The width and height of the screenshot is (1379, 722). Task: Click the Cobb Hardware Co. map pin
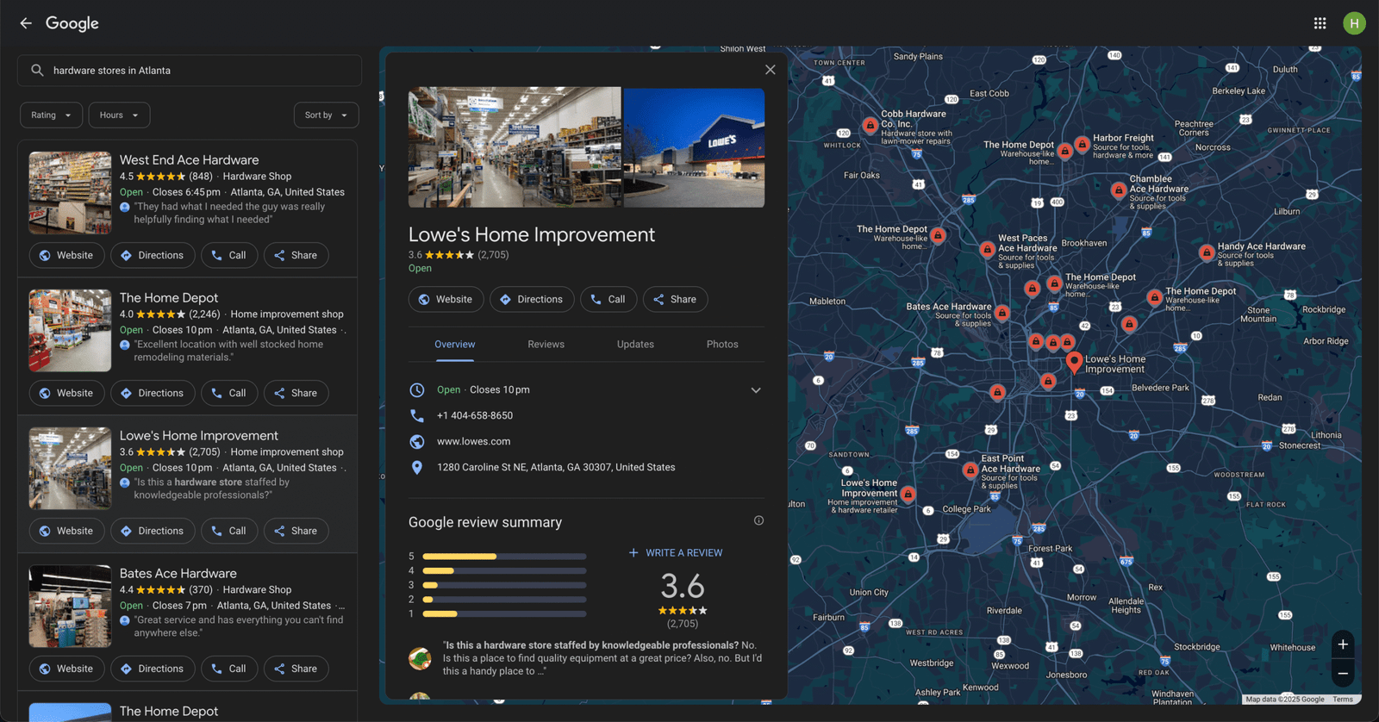point(870,126)
